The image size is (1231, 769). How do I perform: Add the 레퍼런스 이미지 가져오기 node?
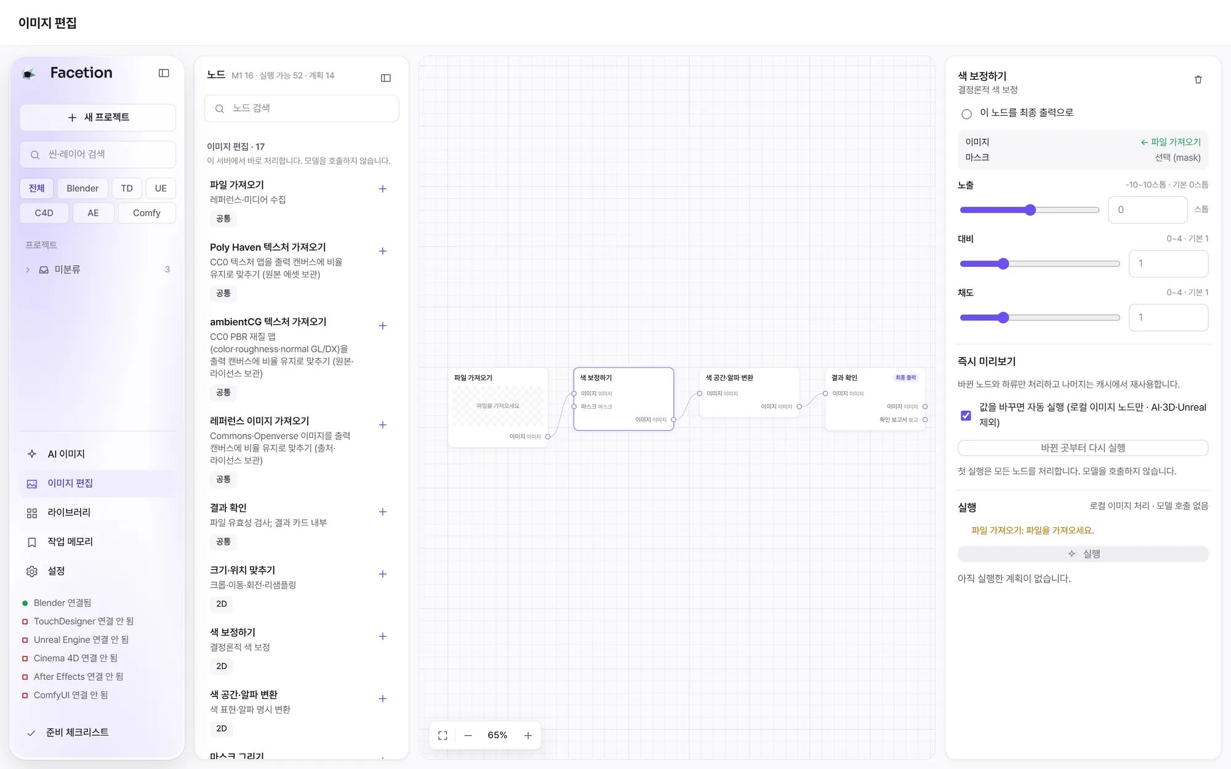pyautogui.click(x=382, y=425)
